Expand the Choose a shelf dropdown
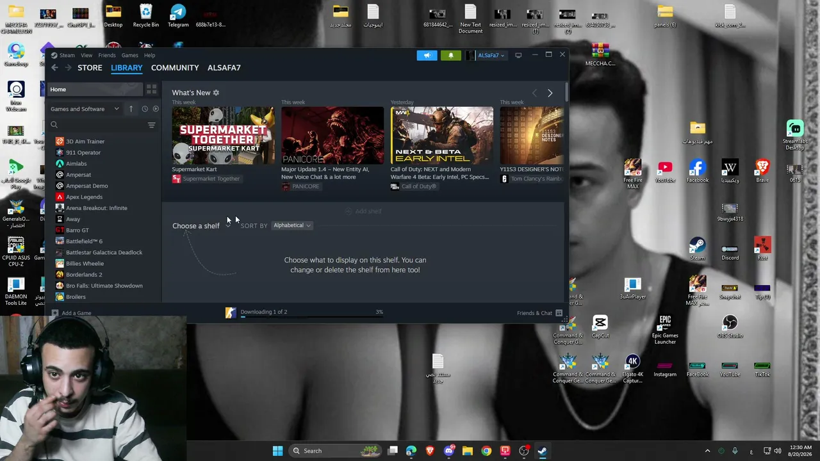The height and width of the screenshot is (461, 820). pyautogui.click(x=201, y=226)
